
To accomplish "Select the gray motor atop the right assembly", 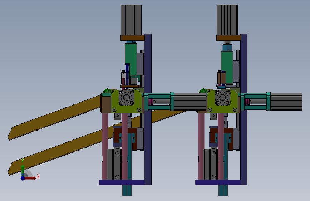I will click(x=227, y=20).
